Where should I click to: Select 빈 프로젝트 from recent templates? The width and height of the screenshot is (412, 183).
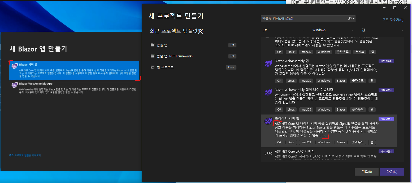tap(193, 67)
